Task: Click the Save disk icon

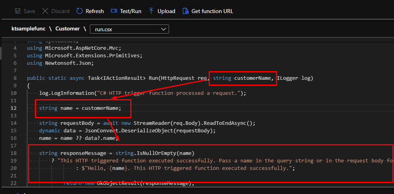Action: [18, 11]
